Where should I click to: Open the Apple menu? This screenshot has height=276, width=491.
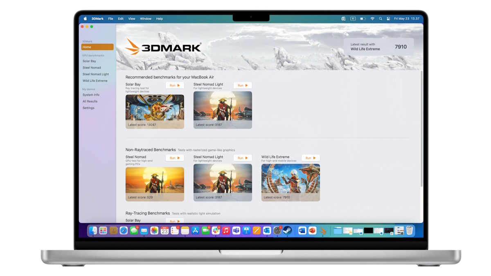click(85, 18)
